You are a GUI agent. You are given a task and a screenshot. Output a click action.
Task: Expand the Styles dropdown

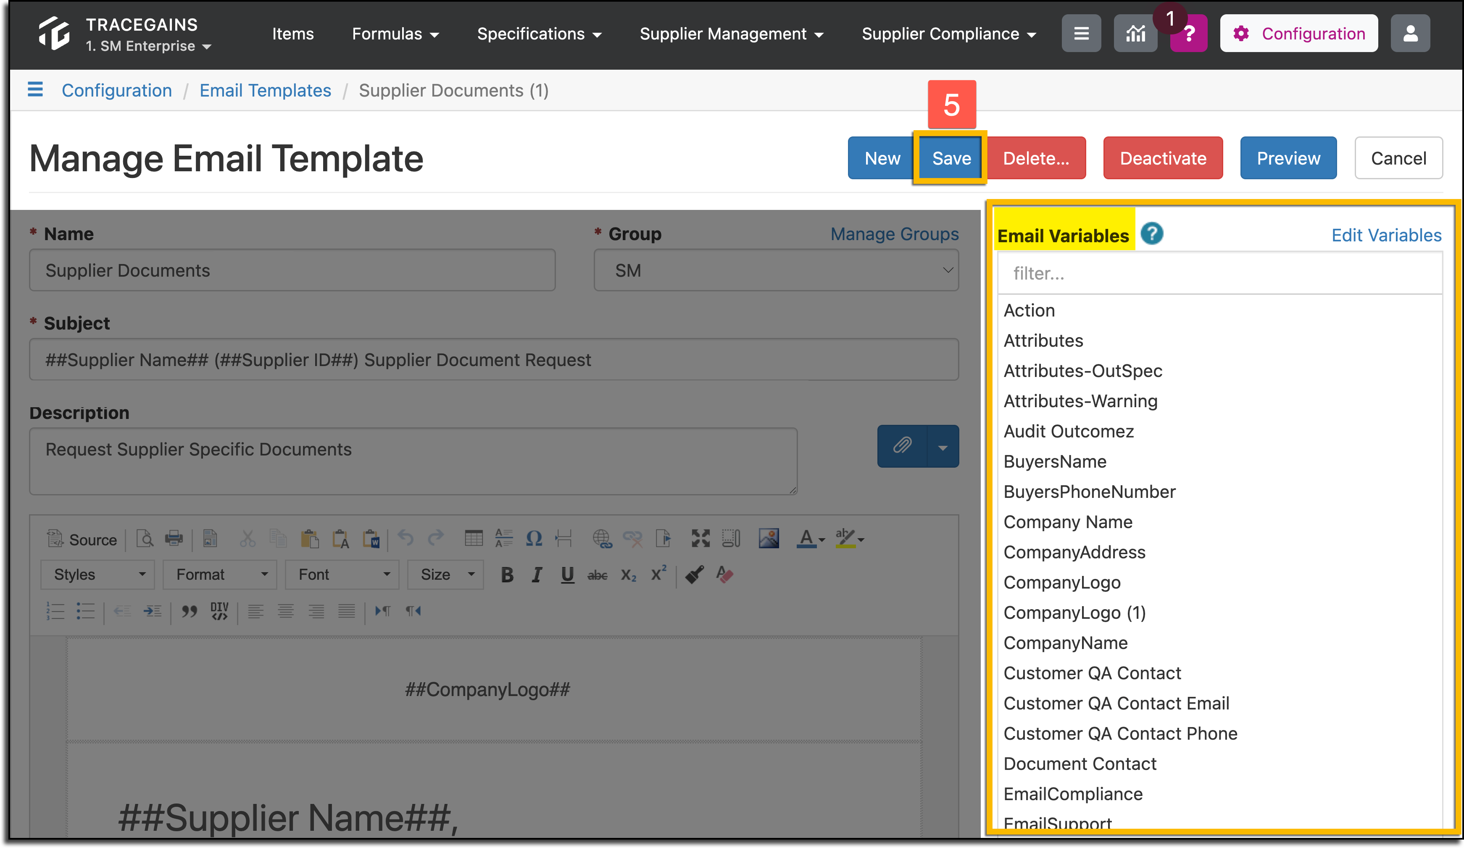point(97,575)
